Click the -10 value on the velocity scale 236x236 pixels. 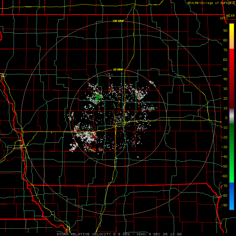(x=224, y=128)
